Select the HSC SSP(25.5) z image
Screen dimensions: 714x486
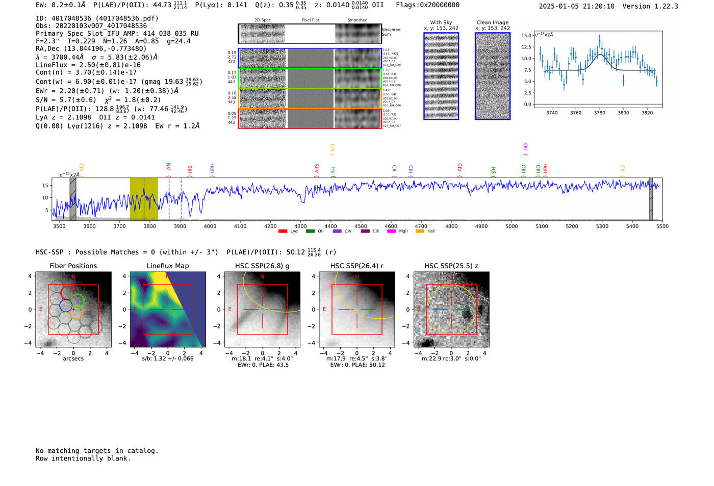tap(451, 310)
